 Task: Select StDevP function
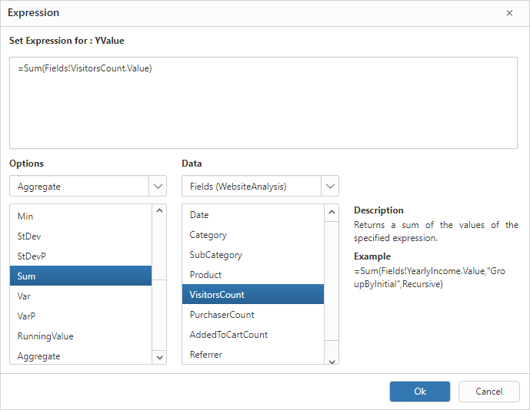tap(81, 256)
